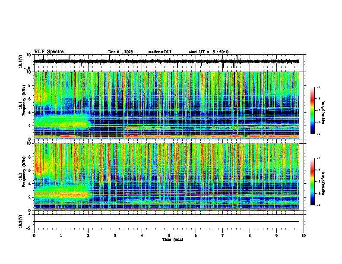
Task: Click the log(PSD) label beside ch.1 color bar
Action: [x=323, y=112]
